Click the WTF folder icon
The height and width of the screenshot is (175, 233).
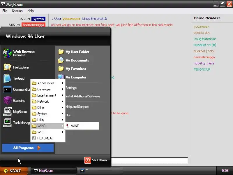(x=34, y=132)
